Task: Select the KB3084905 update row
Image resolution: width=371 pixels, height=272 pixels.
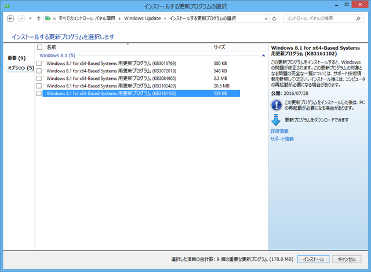Action: [x=141, y=78]
